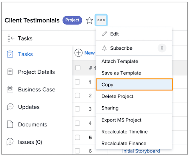The height and width of the screenshot is (156, 190).
Task: Open Updates speech bubble icon
Action: 10,107
